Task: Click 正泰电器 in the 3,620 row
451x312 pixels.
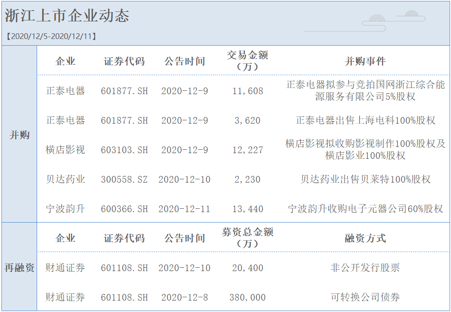Action: pyautogui.click(x=65, y=120)
